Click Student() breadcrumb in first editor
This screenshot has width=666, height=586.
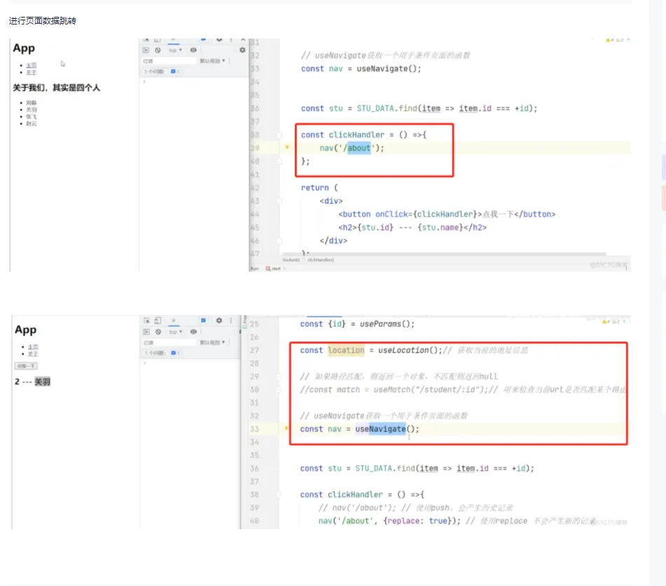(x=291, y=260)
